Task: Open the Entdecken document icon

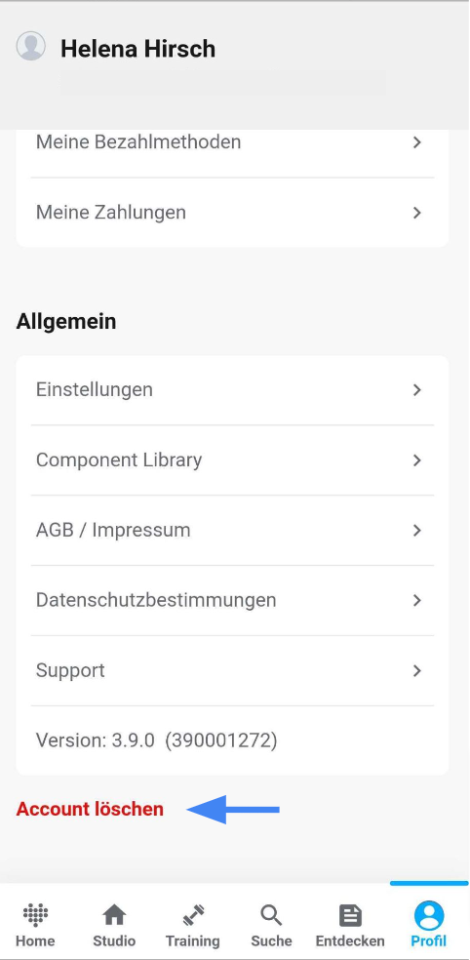Action: 350,916
